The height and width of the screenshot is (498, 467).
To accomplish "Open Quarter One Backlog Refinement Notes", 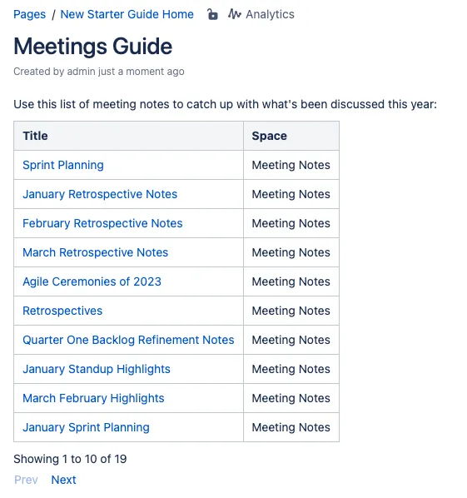I will point(128,340).
